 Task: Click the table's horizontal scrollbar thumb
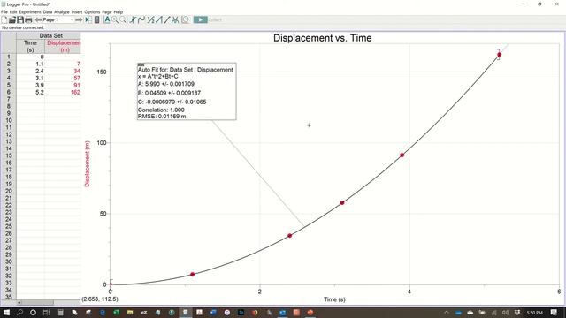[37, 302]
